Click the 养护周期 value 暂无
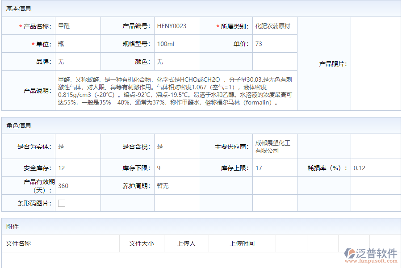Screen dimensions: 402x268 pyautogui.click(x=163, y=185)
